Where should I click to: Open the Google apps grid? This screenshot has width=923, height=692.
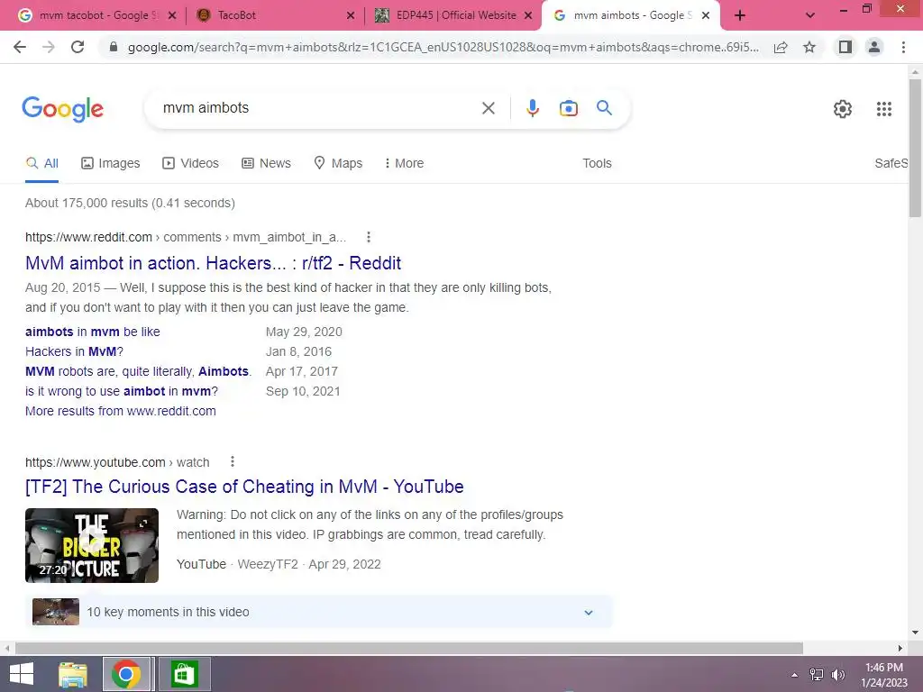883,109
